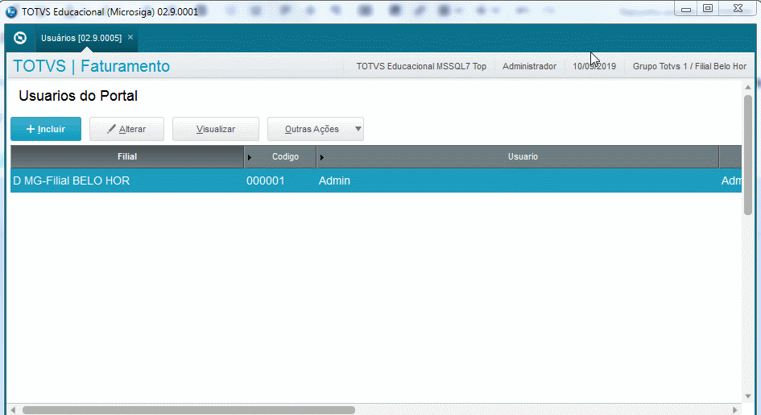Select the 'D MG-Filial BELO HOR' cell
761x415 pixels.
coord(127,181)
